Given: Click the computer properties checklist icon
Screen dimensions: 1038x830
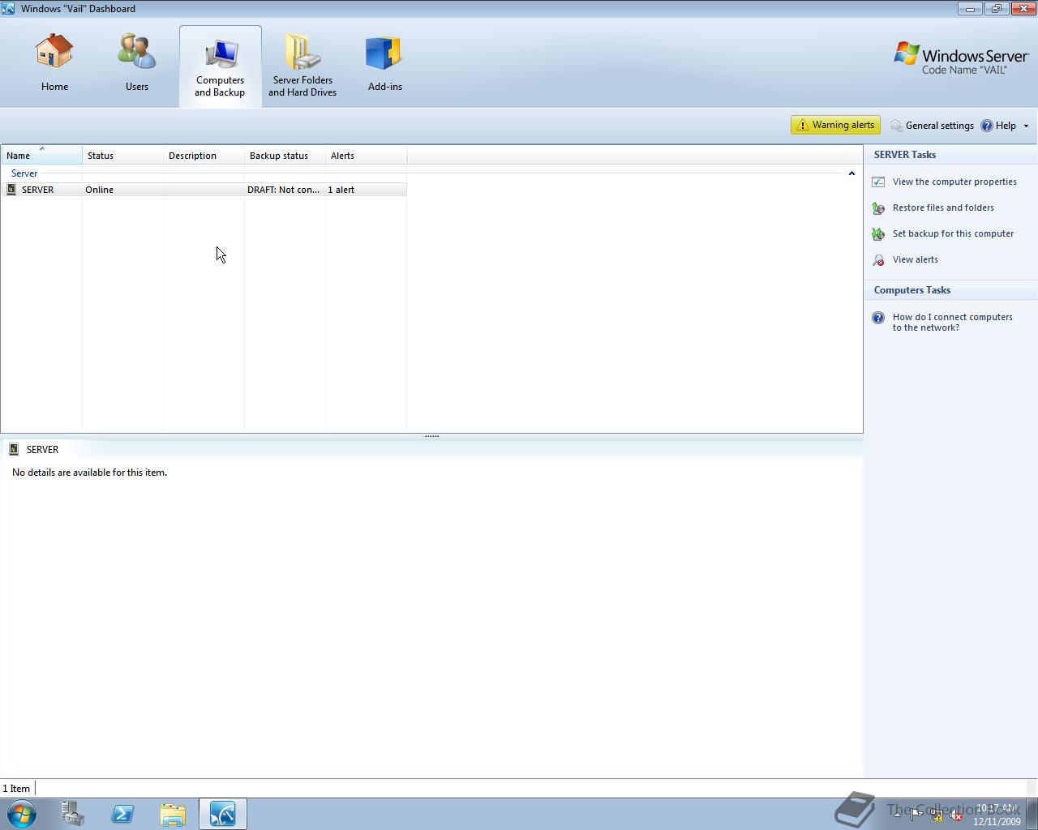Looking at the screenshot, I should [878, 182].
